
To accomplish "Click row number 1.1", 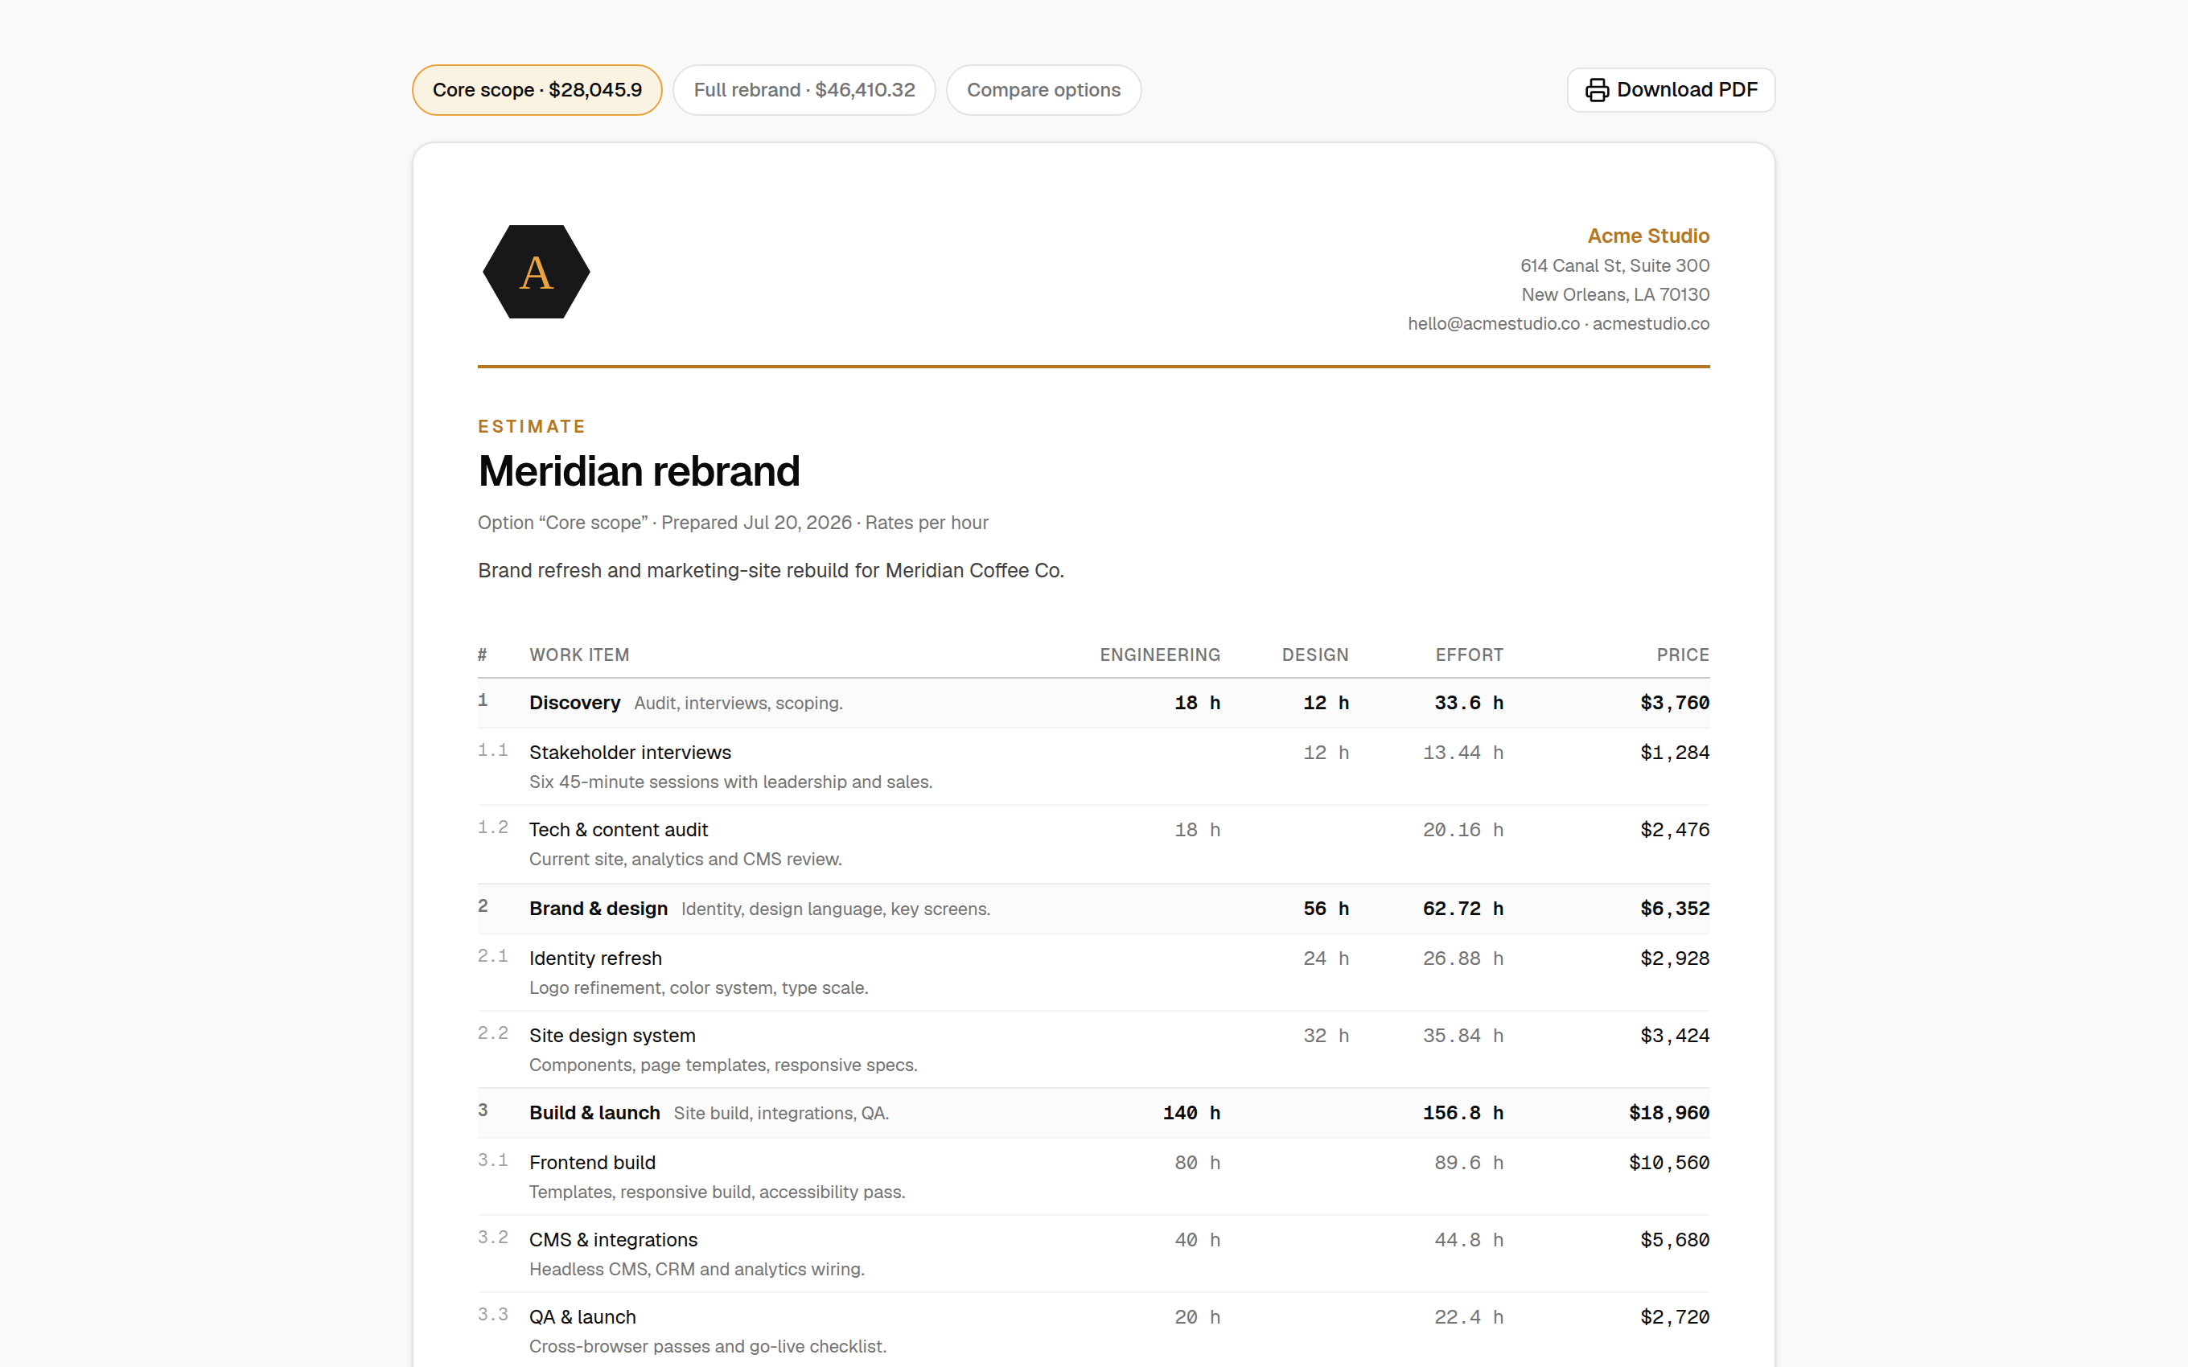I will tap(493, 750).
